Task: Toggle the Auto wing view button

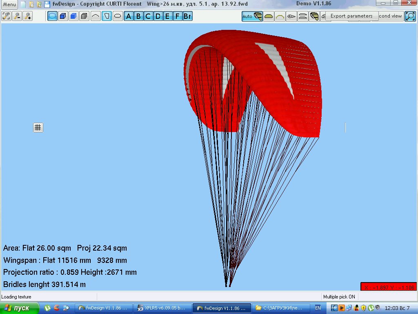Action: (252, 16)
